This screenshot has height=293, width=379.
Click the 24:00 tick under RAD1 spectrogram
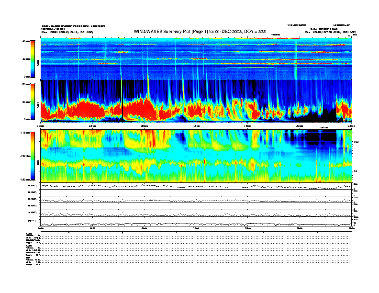[x=351, y=126]
